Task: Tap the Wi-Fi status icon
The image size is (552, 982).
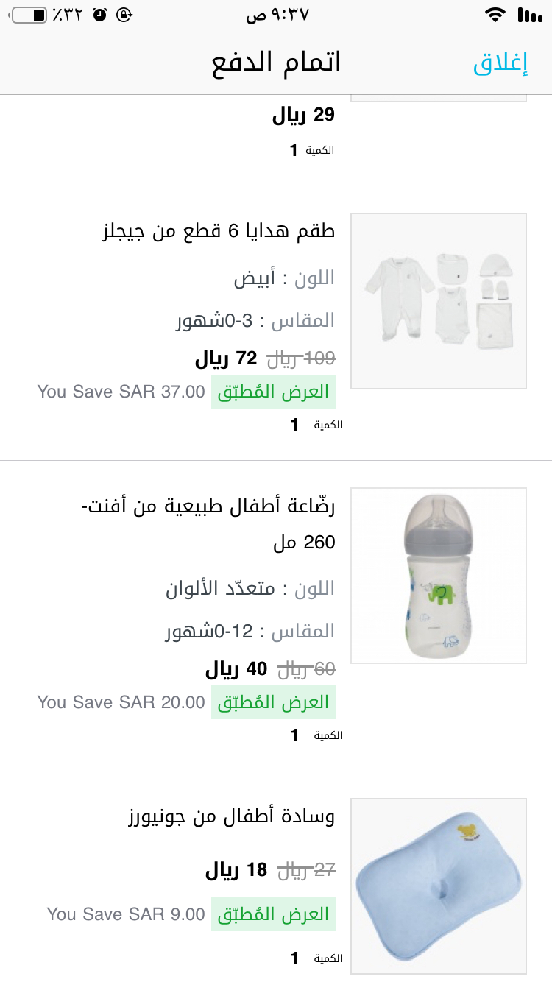Action: pos(495,15)
